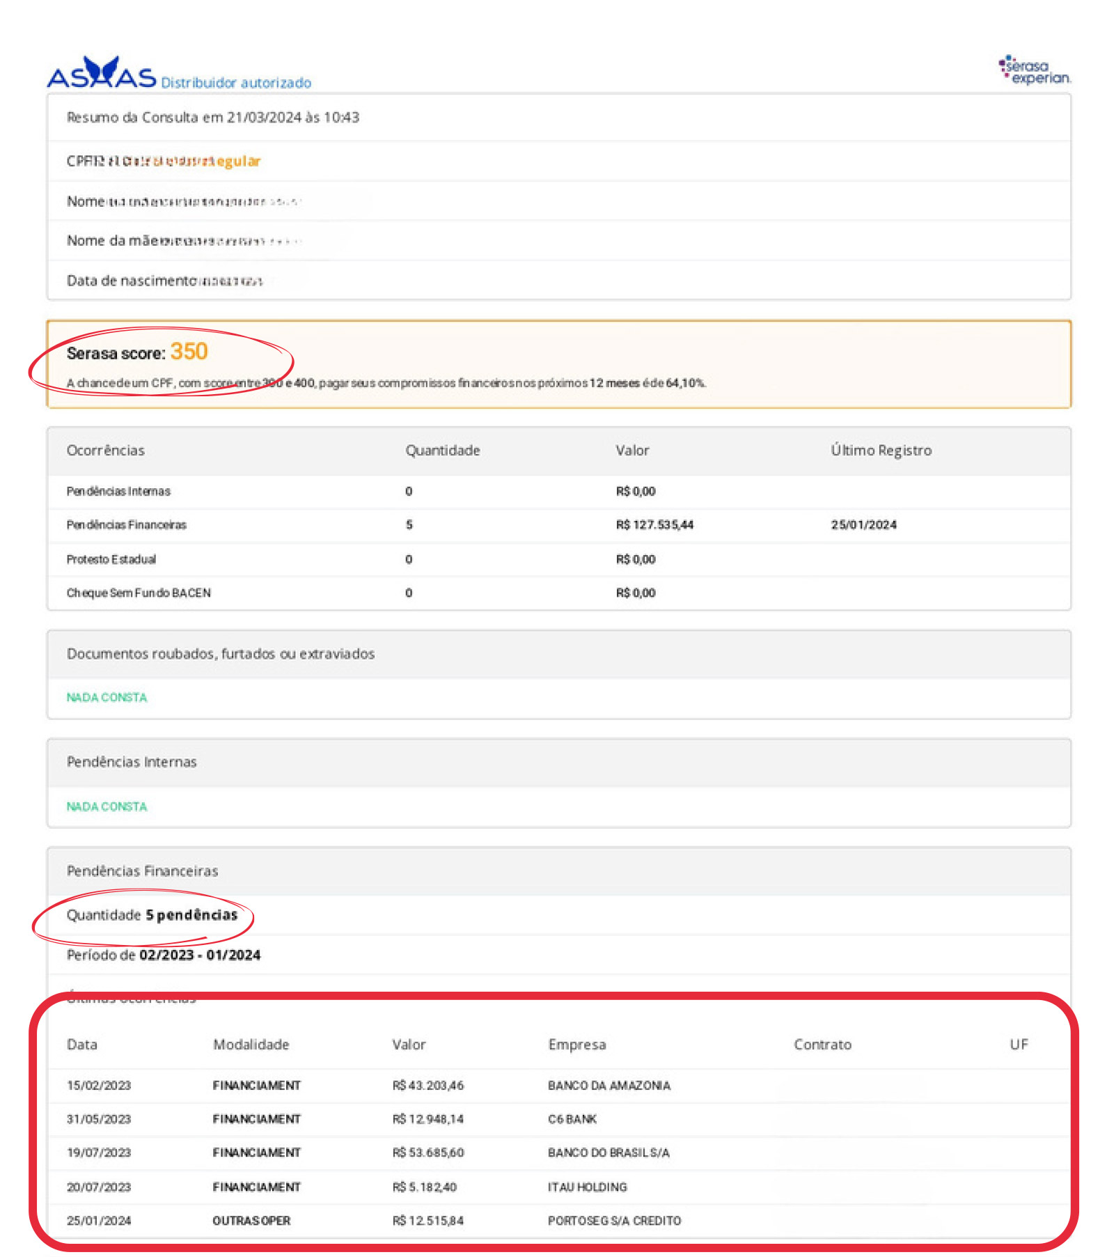Click the 'Resumo da Consulta' header line
Image resolution: width=1107 pixels, height=1257 pixels.
(x=213, y=118)
